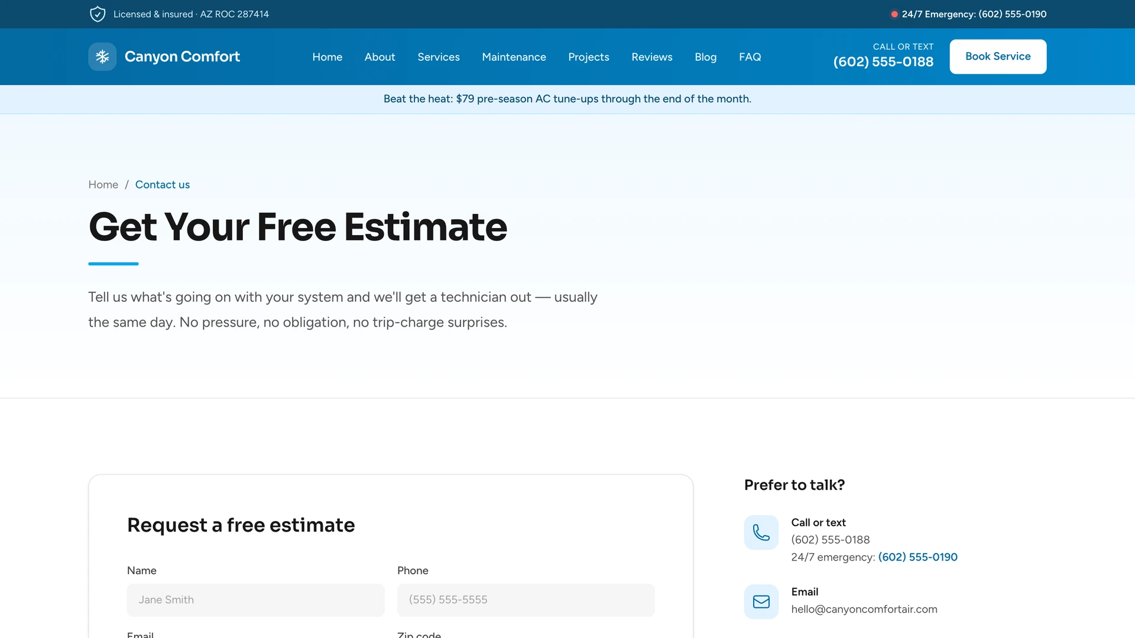Focus the Phone input field
The width and height of the screenshot is (1135, 638).
(x=526, y=600)
